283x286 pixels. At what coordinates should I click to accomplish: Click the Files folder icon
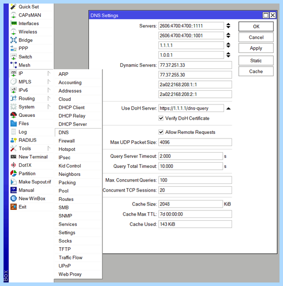tap(13, 123)
